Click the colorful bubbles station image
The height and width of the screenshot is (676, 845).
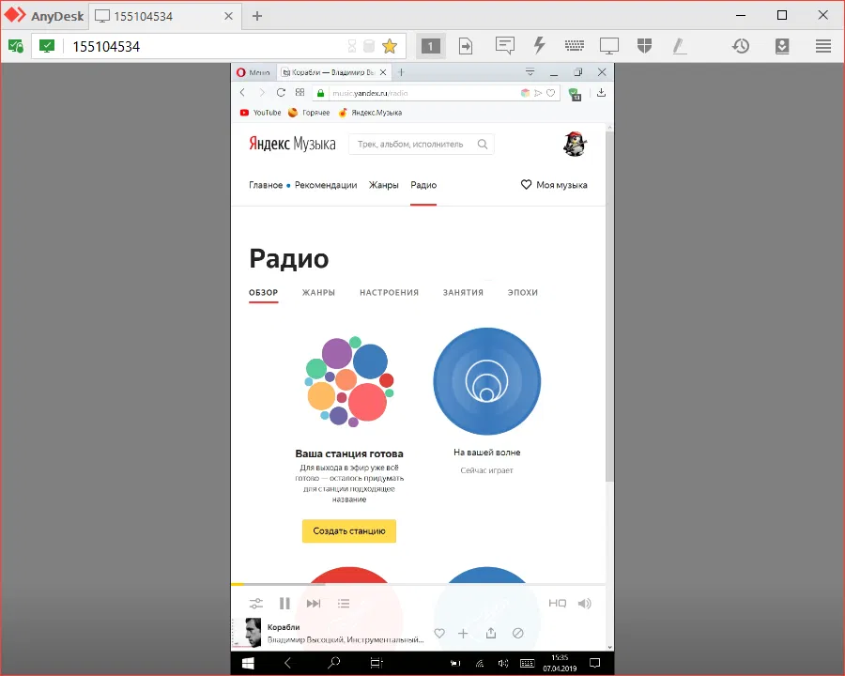(349, 381)
